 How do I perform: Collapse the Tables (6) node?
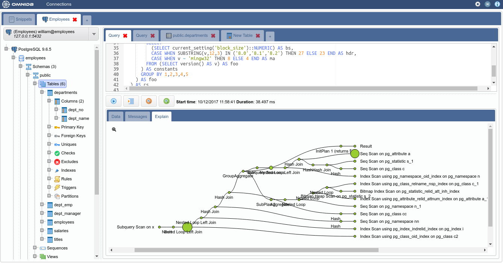[x=35, y=83]
